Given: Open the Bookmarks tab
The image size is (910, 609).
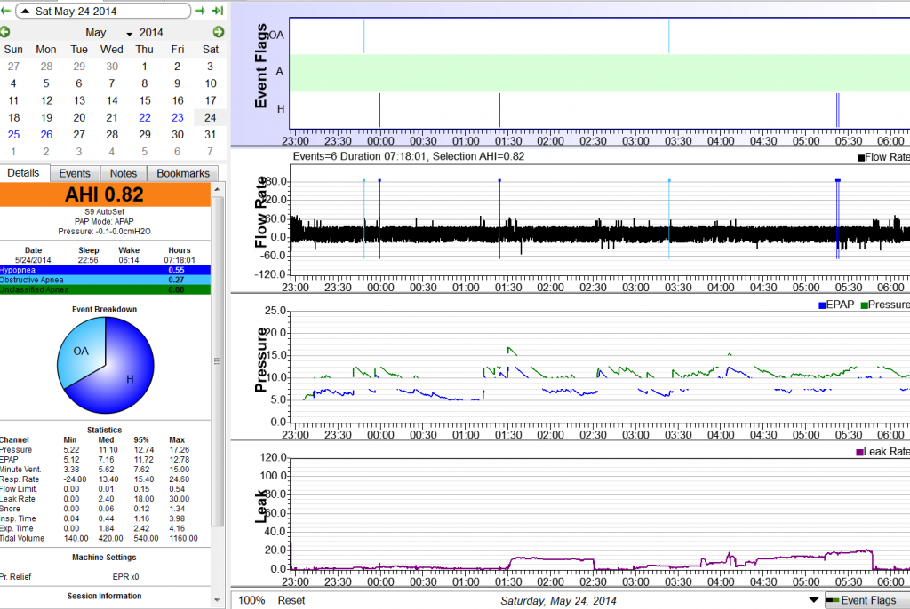Looking at the screenshot, I should coord(182,173).
